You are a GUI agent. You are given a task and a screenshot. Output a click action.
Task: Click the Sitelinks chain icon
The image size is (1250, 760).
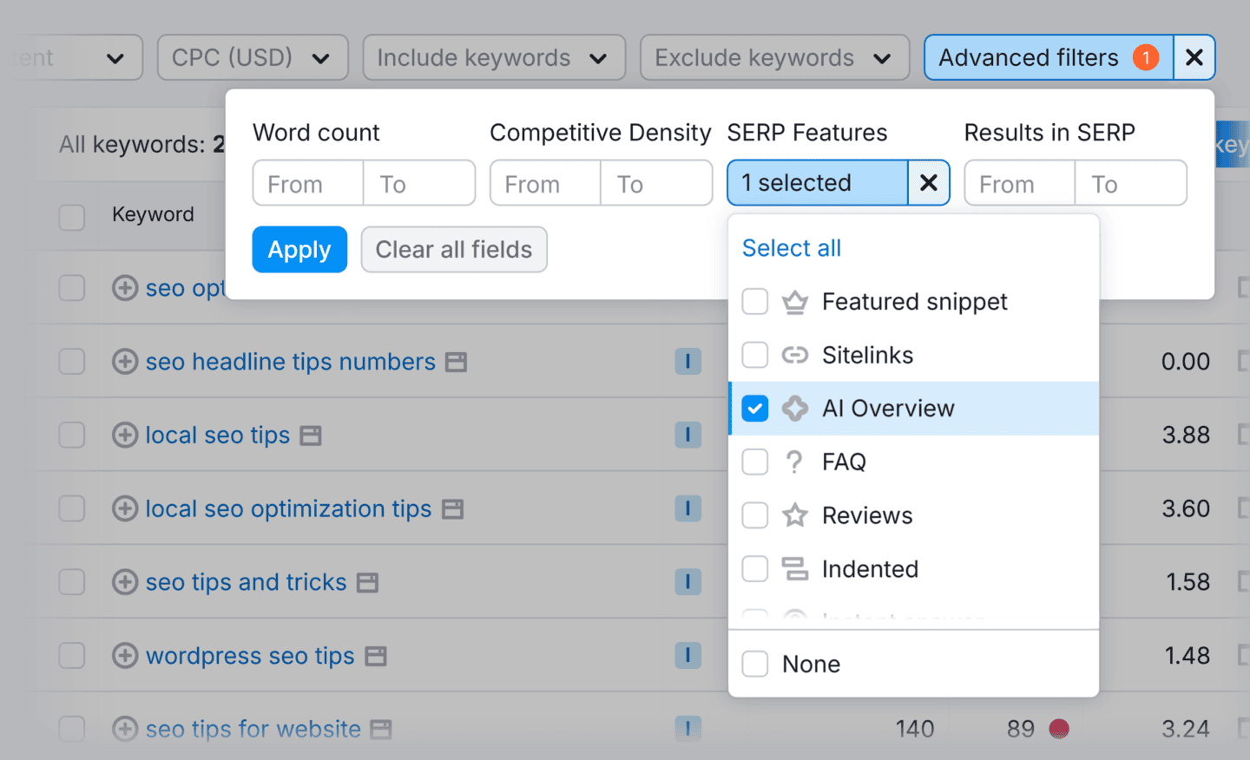pos(795,355)
